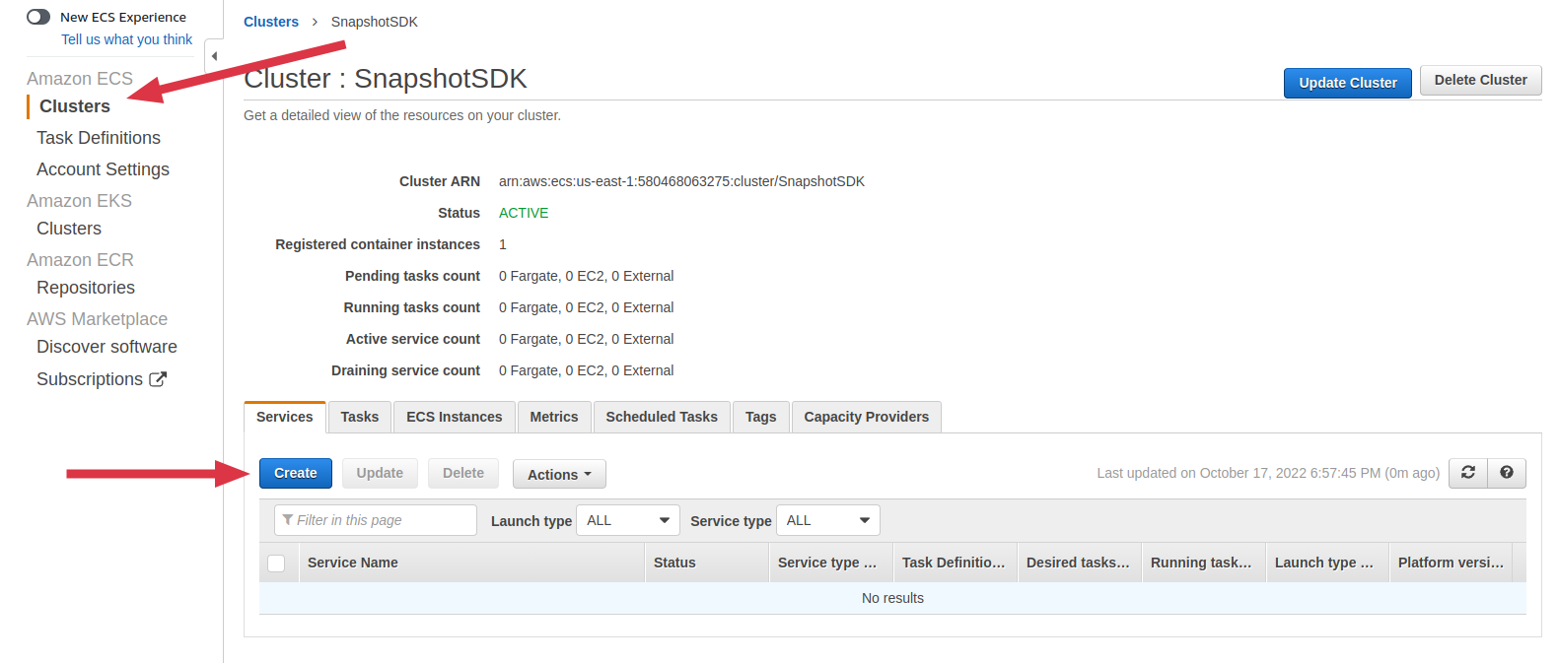
Task: Click the Update Cluster button
Action: (1347, 83)
